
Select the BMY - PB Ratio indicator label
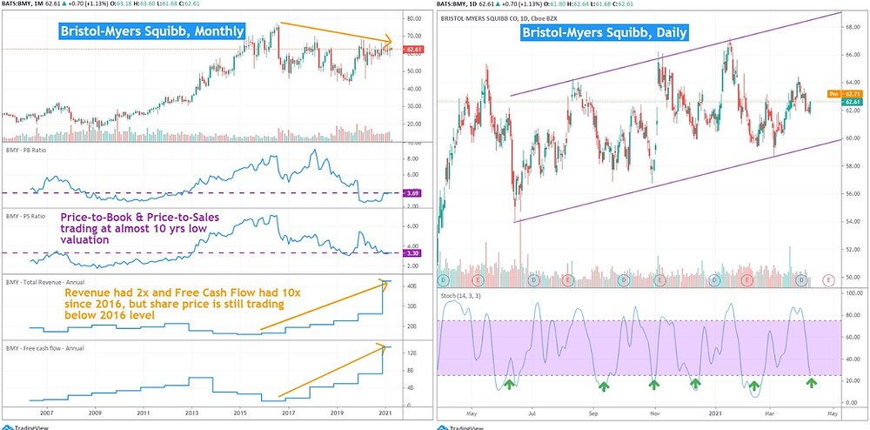pos(25,151)
